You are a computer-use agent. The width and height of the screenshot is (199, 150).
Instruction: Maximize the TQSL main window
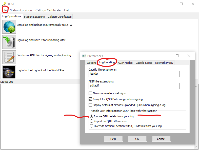(x=181, y=4)
